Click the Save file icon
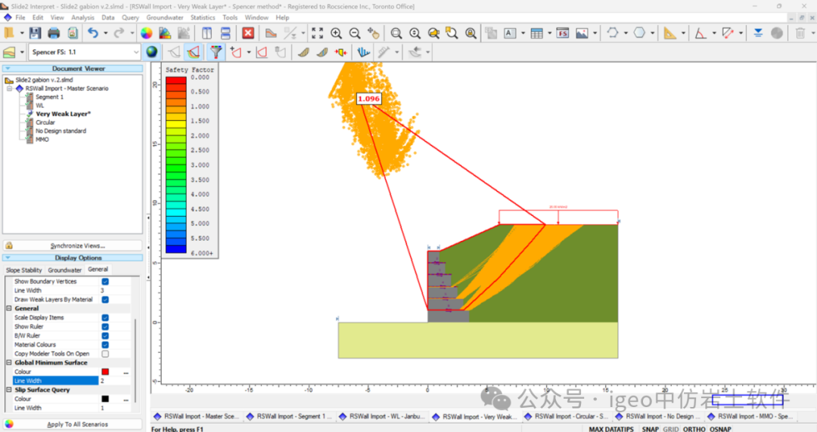This screenshot has width=817, height=432. 35,33
